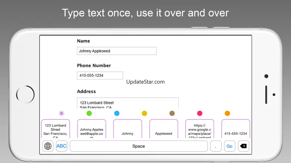Image resolution: width=291 pixels, height=163 pixels.
Task: Select the purple color dot
Action: [x=62, y=113]
